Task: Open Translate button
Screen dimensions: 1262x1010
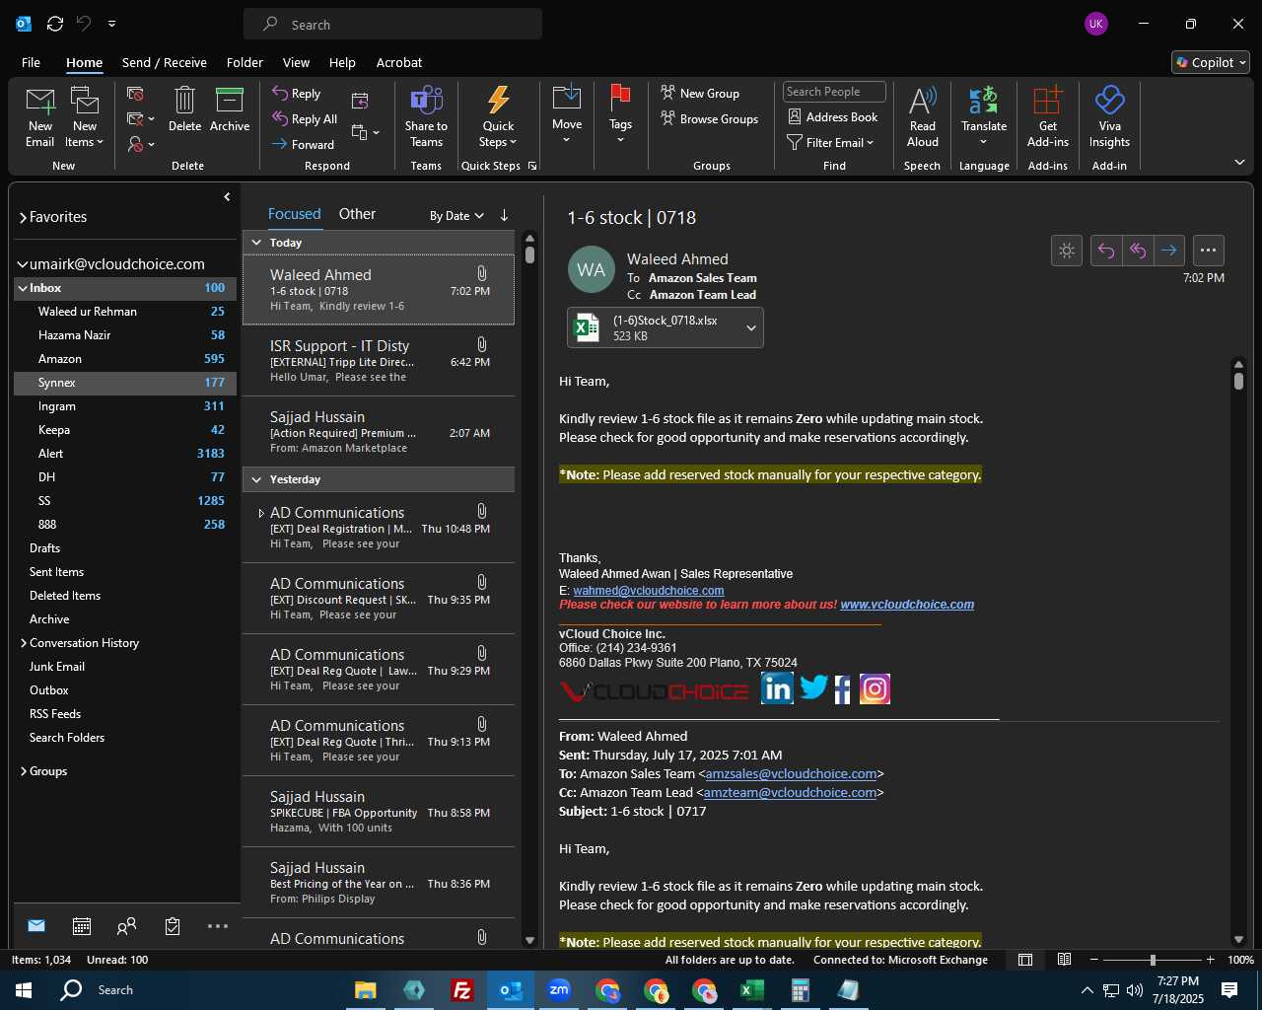Action: (984, 117)
